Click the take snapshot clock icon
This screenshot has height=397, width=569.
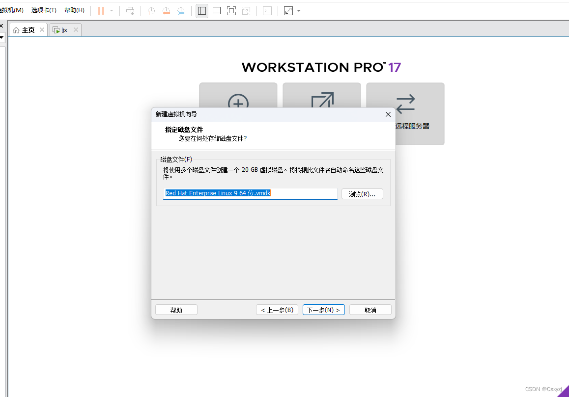coord(151,11)
